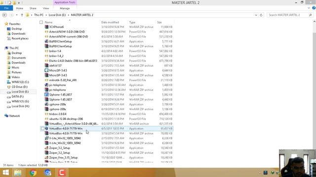Sort files by Date modified column
Viewport: 316px width, 177px height.
point(110,22)
